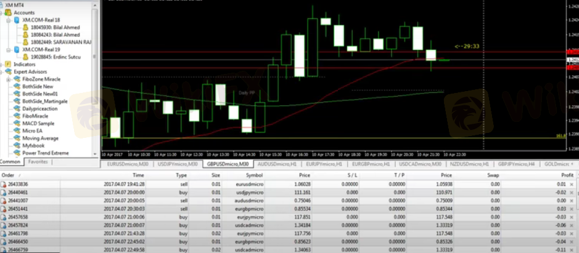
Task: Close order 26466450 with its x button
Action: coord(572,241)
